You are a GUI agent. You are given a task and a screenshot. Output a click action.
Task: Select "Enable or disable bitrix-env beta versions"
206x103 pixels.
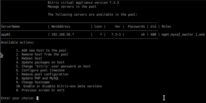point(59,86)
